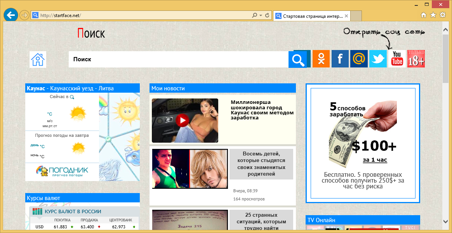Click the TV Онлайн section header
This screenshot has height=233, width=452.
click(363, 220)
